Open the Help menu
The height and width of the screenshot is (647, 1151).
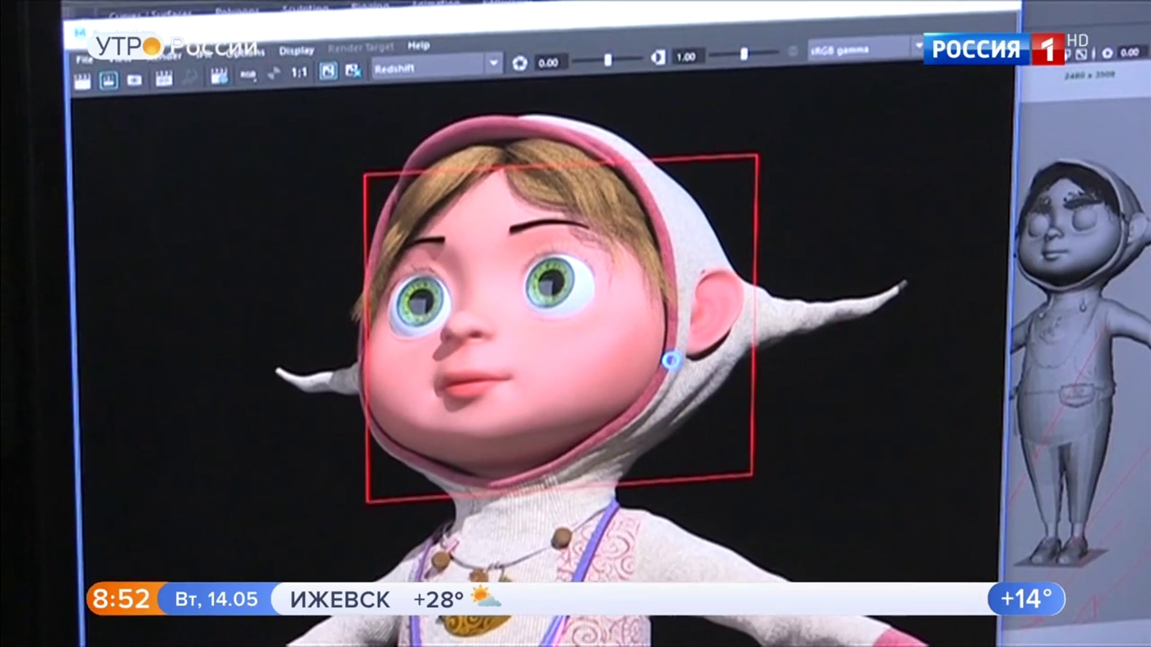point(419,46)
